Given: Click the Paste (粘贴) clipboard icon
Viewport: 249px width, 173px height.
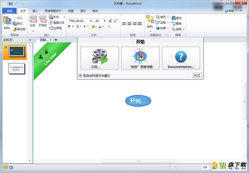Looking at the screenshot, I should [x=7, y=20].
